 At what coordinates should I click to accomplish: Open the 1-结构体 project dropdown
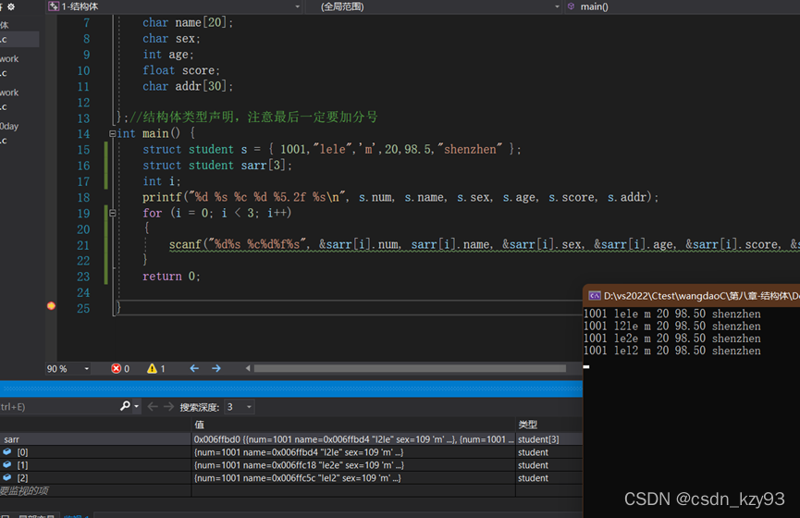click(298, 6)
